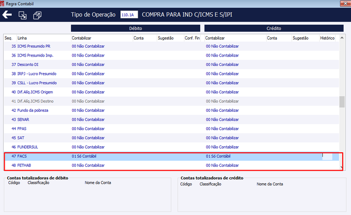Select row 44 FPAS
351x215 pixels.
(171, 129)
